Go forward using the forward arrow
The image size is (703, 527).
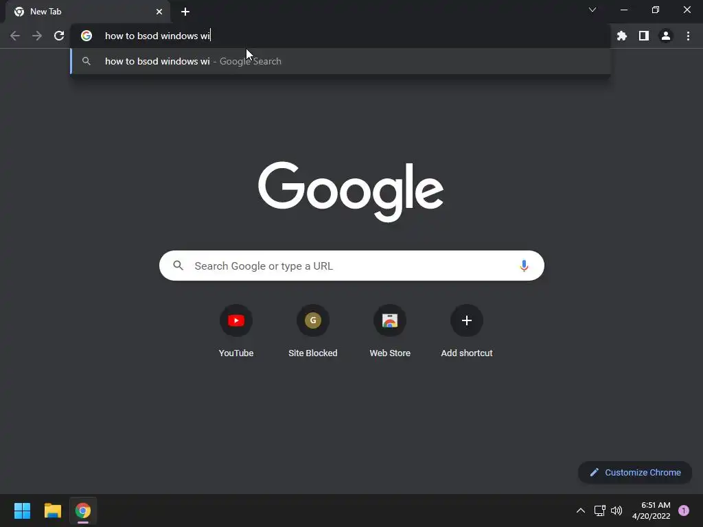pos(37,36)
